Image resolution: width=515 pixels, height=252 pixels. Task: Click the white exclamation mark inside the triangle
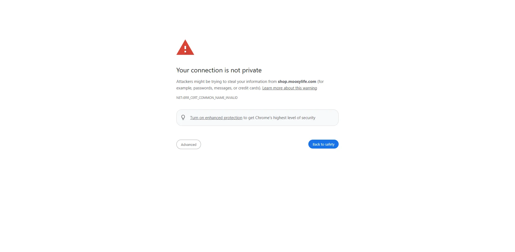click(185, 49)
